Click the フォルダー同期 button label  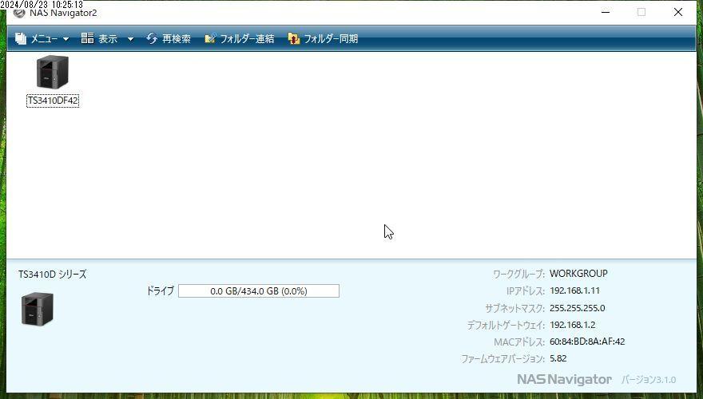point(331,39)
